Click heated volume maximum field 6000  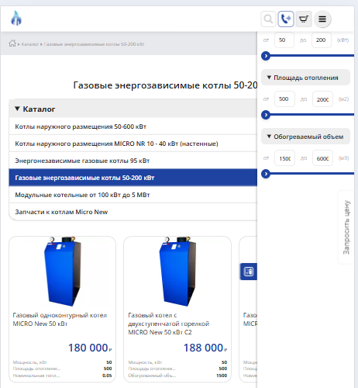coord(322,158)
